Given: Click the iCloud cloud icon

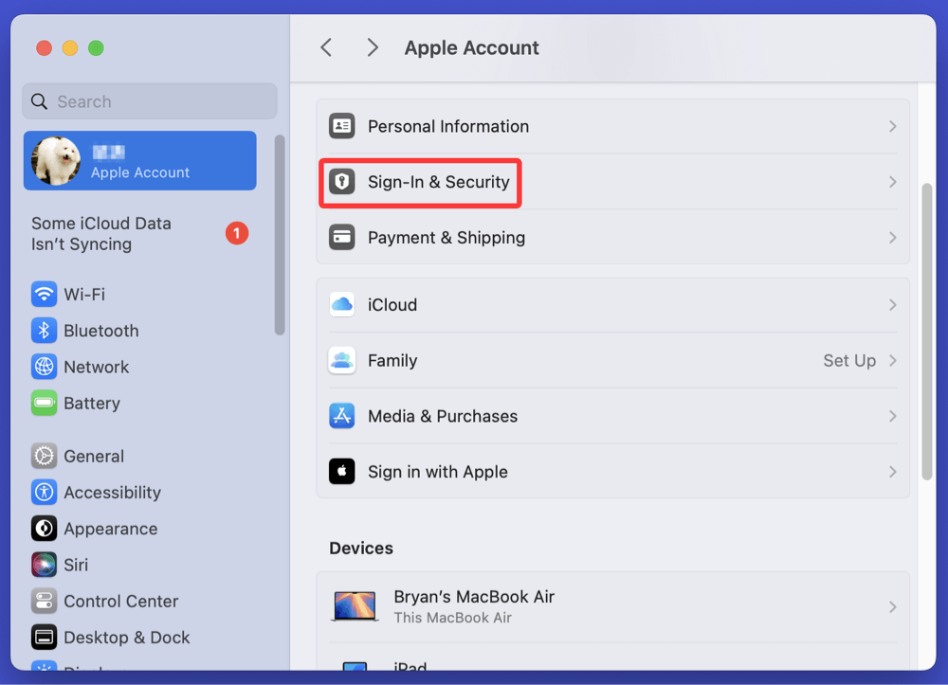Looking at the screenshot, I should 341,305.
